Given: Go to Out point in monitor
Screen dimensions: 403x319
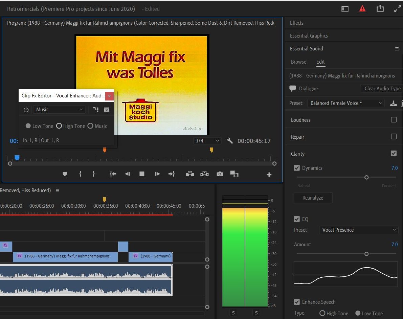Looking at the screenshot, I should pos(172,174).
